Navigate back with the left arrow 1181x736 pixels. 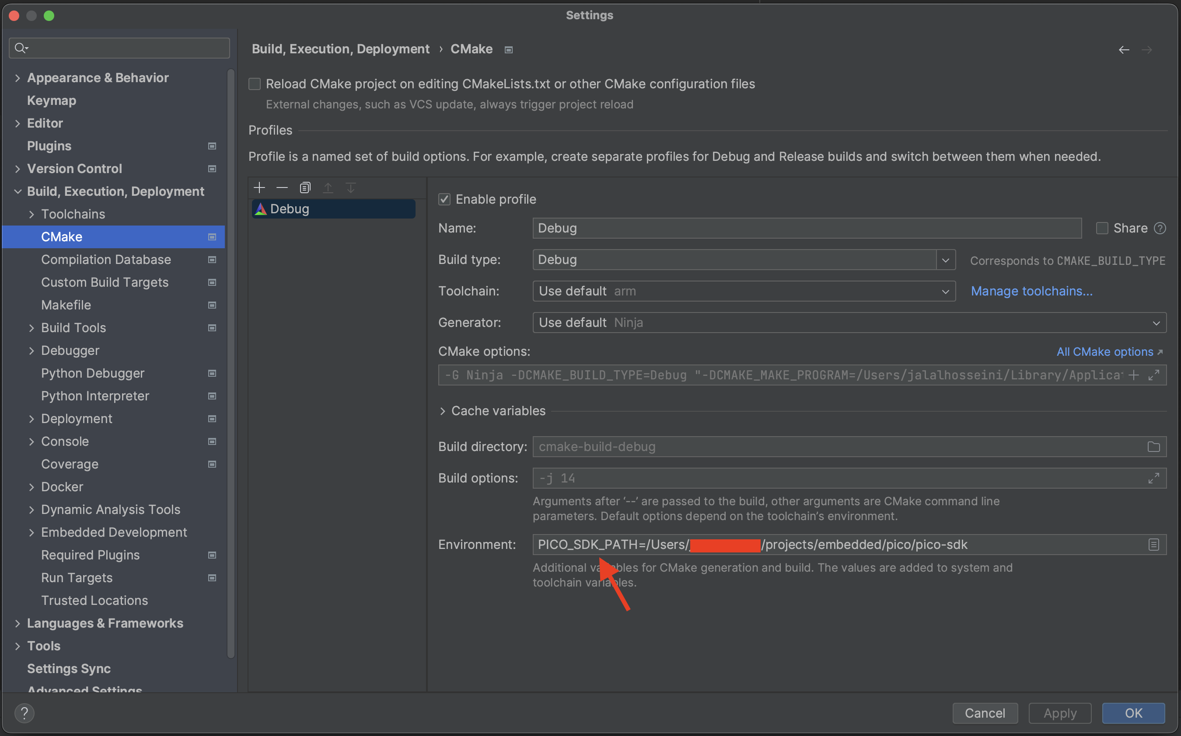pos(1124,50)
